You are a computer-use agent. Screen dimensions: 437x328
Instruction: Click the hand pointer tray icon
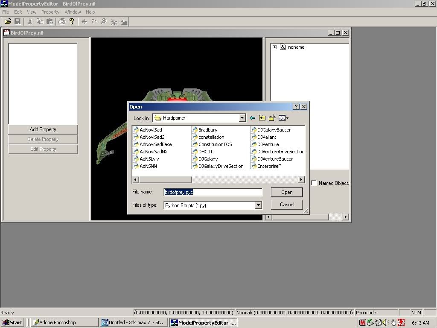pyautogui.click(x=393, y=323)
